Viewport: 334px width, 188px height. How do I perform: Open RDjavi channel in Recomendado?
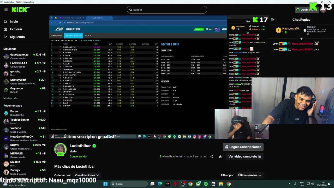coord(25,147)
